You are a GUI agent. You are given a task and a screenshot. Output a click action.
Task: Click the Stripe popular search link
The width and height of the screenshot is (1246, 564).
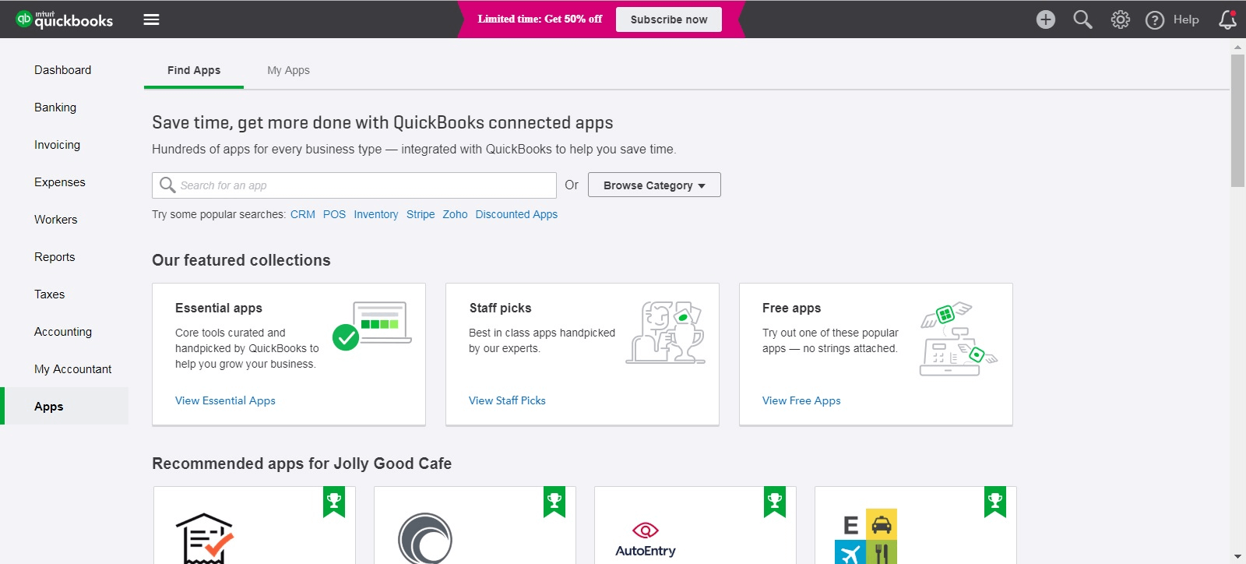pos(421,214)
